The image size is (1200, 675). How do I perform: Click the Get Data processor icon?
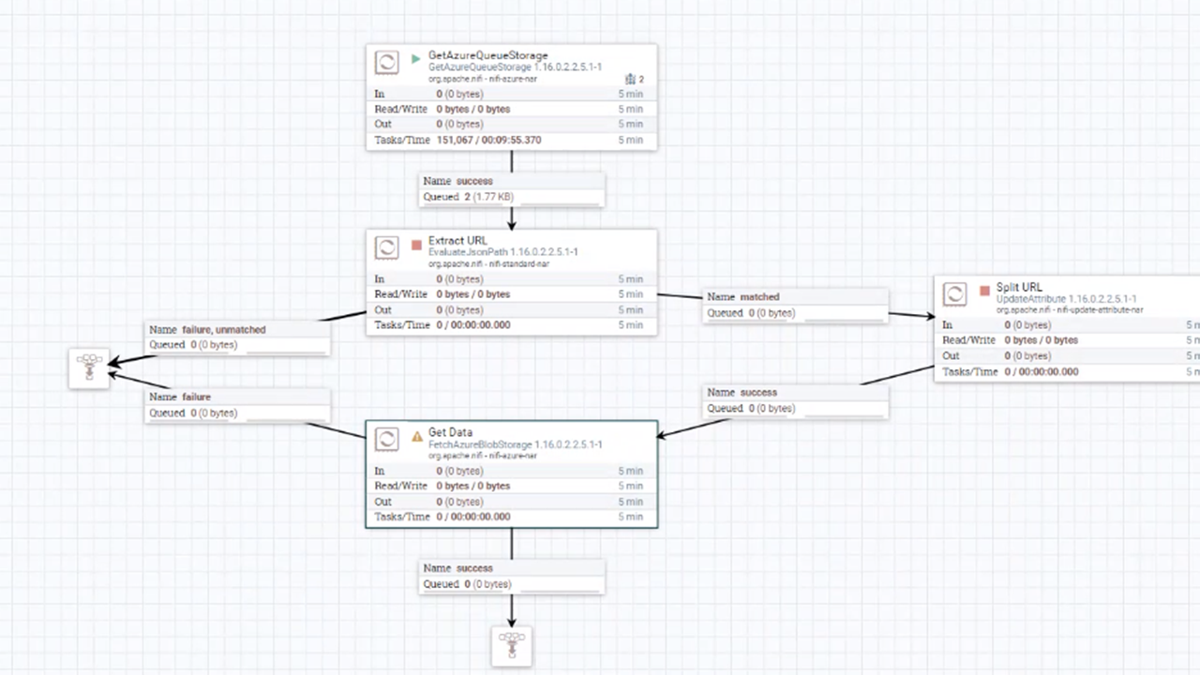point(387,439)
